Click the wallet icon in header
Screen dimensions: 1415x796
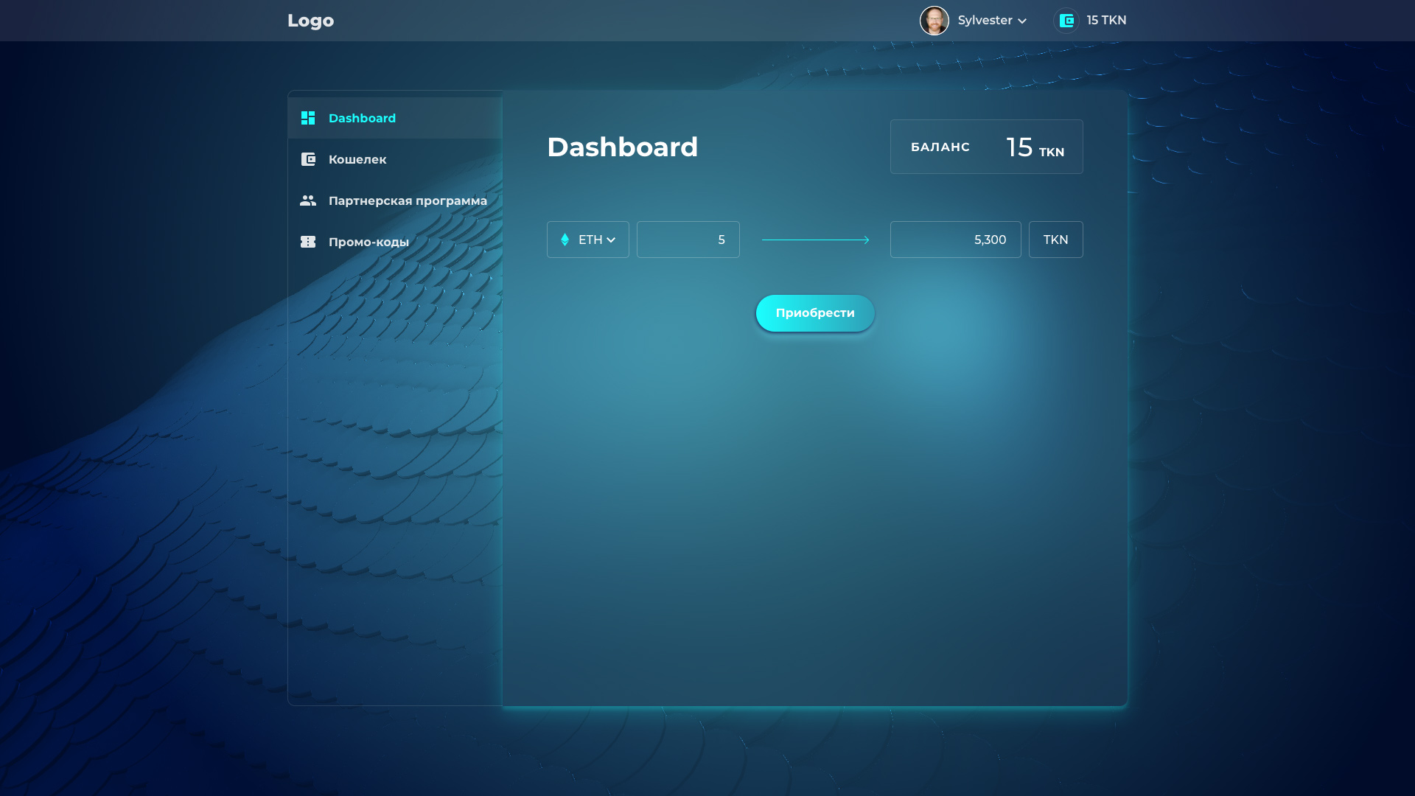pyautogui.click(x=1066, y=21)
